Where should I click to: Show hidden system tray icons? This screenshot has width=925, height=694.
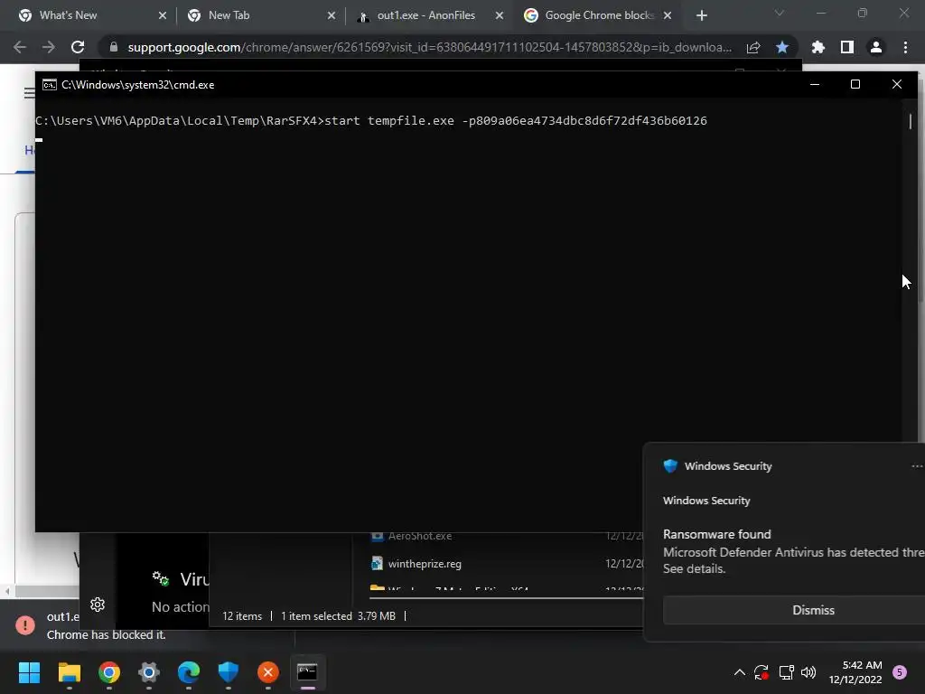pyautogui.click(x=739, y=672)
